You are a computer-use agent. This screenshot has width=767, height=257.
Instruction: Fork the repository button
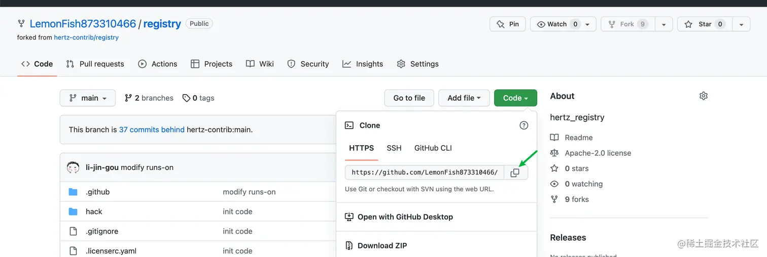click(x=627, y=24)
